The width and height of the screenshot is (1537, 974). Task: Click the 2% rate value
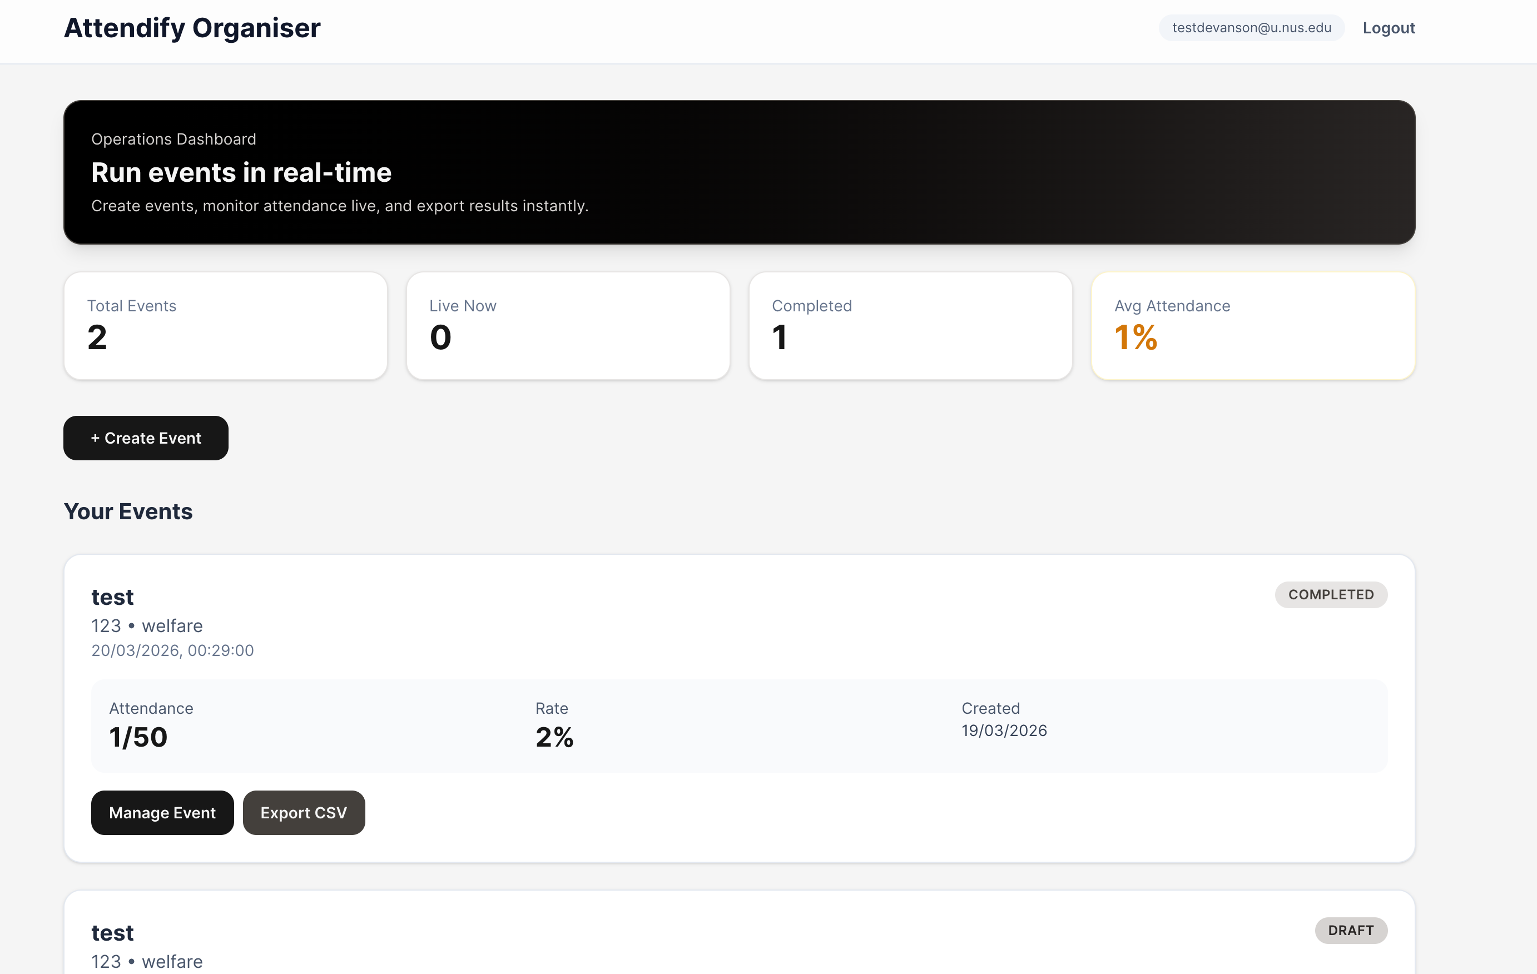click(554, 737)
